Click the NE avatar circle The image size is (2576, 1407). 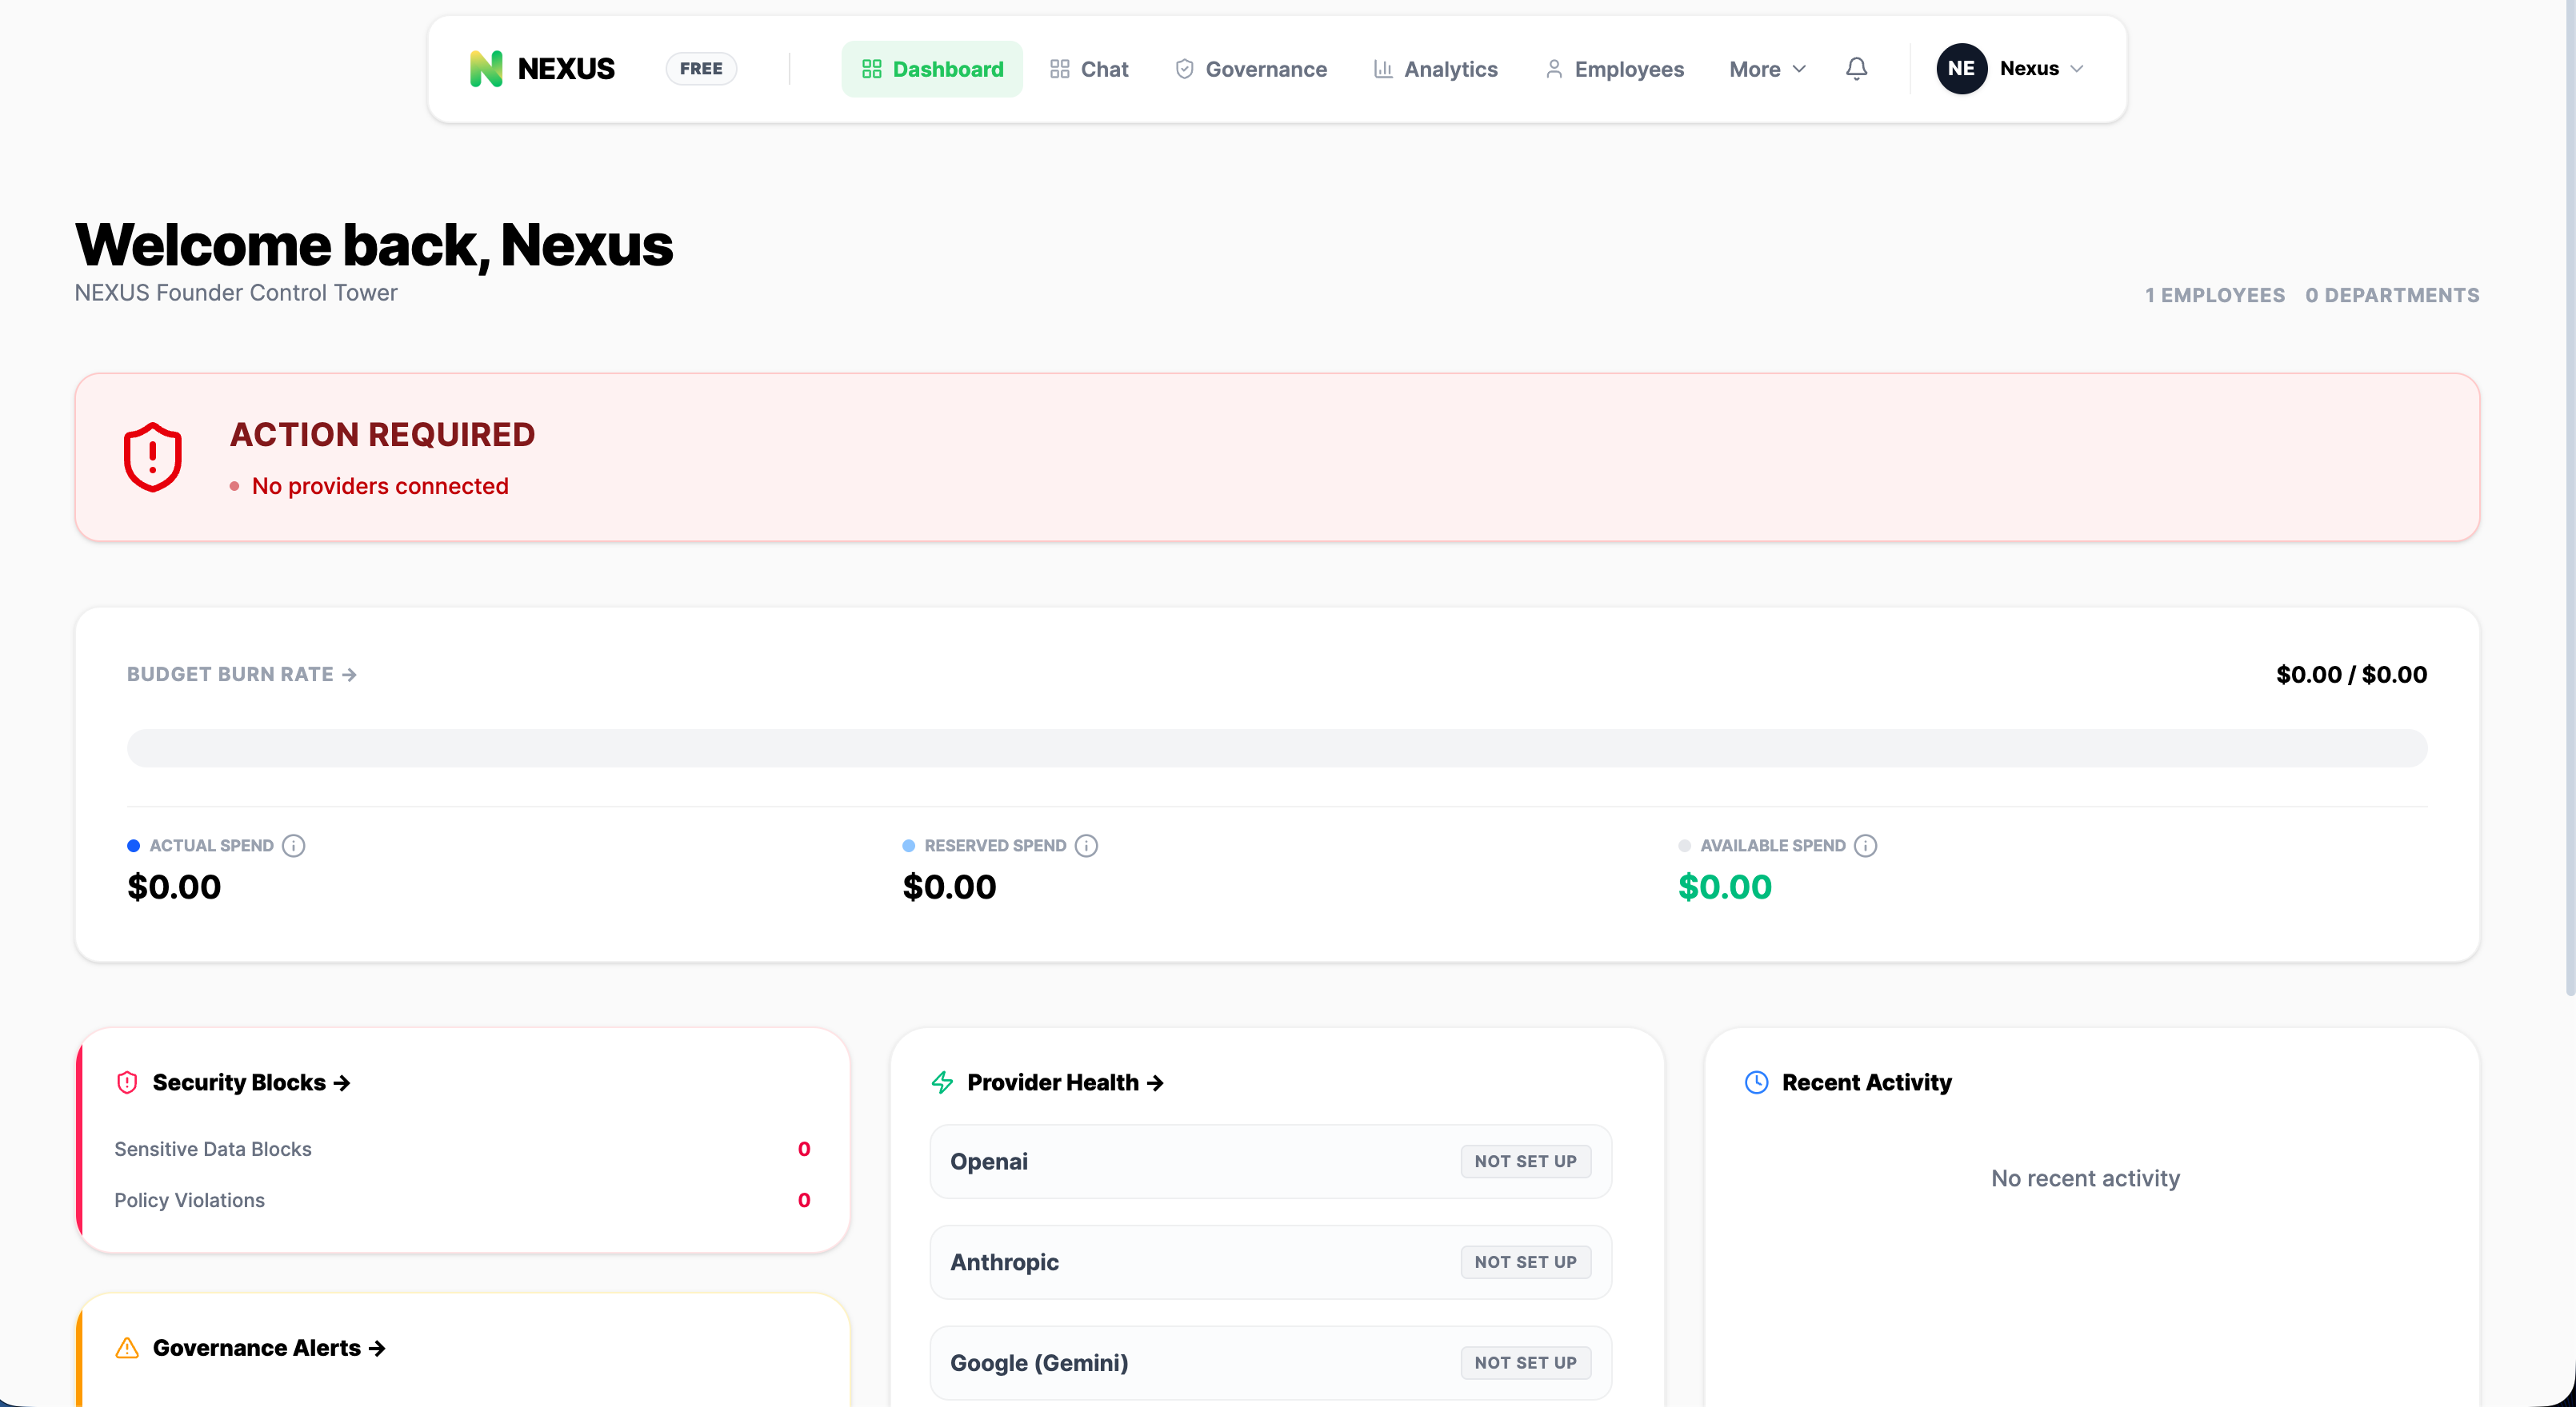click(x=1961, y=69)
